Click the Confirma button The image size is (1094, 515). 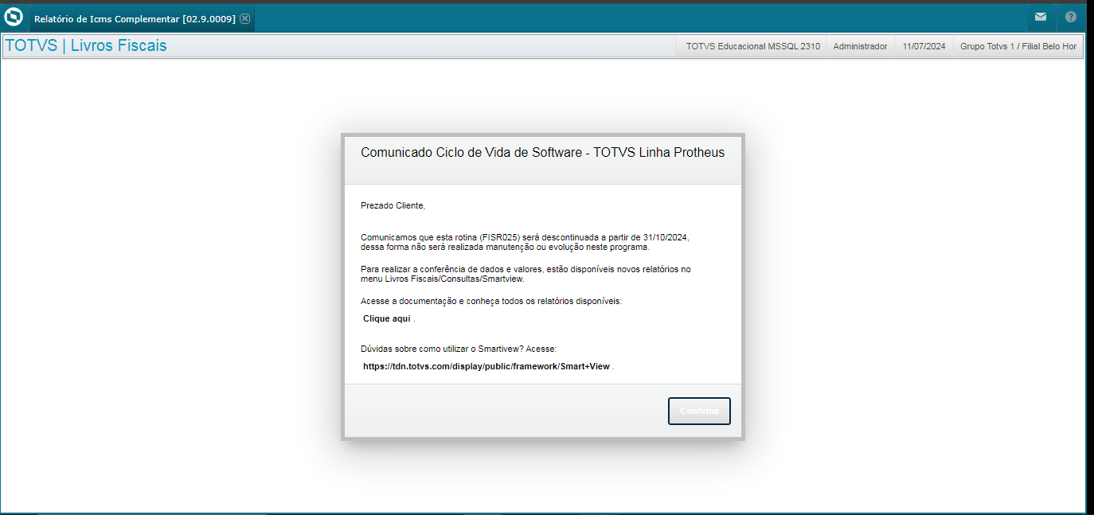[699, 411]
